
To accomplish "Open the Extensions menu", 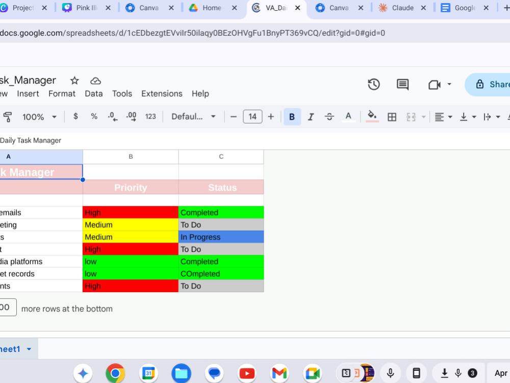I will tap(162, 94).
